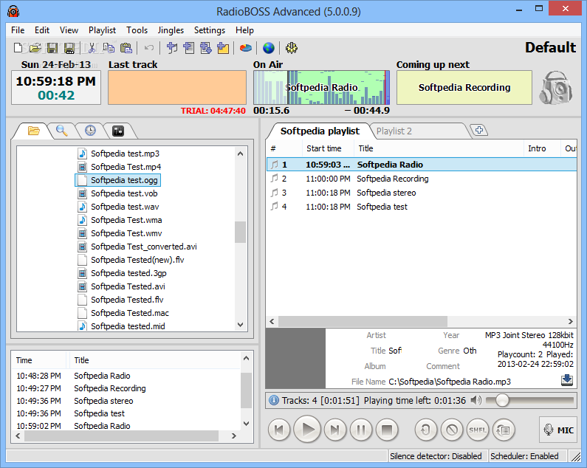Select the Softpedia playlist tab
Screen dimensions: 587x468
[320, 131]
